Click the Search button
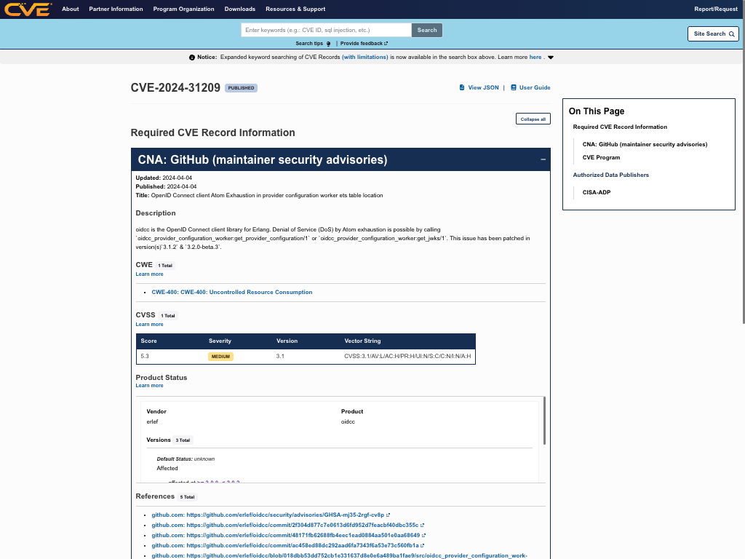Viewport: 745px width, 559px height. [426, 30]
